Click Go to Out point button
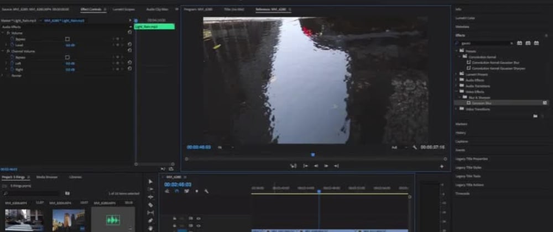This screenshot has width=553, height=232. point(336,166)
